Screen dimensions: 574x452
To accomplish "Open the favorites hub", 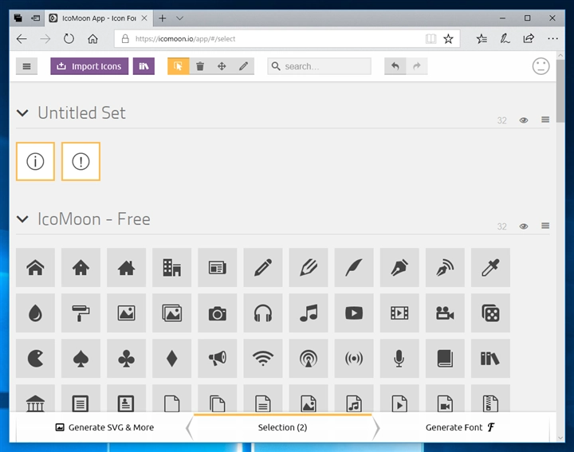I will point(482,39).
